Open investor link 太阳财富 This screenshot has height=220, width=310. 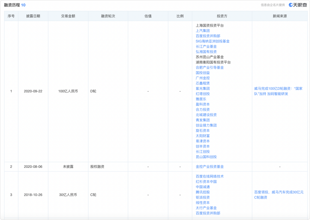click(203, 136)
